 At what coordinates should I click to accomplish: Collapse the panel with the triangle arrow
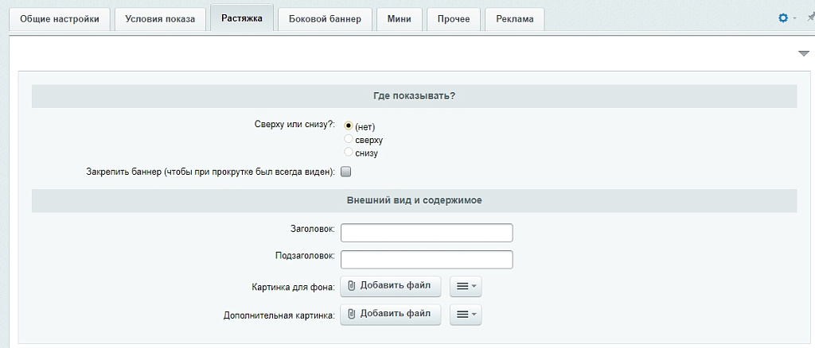coord(803,53)
